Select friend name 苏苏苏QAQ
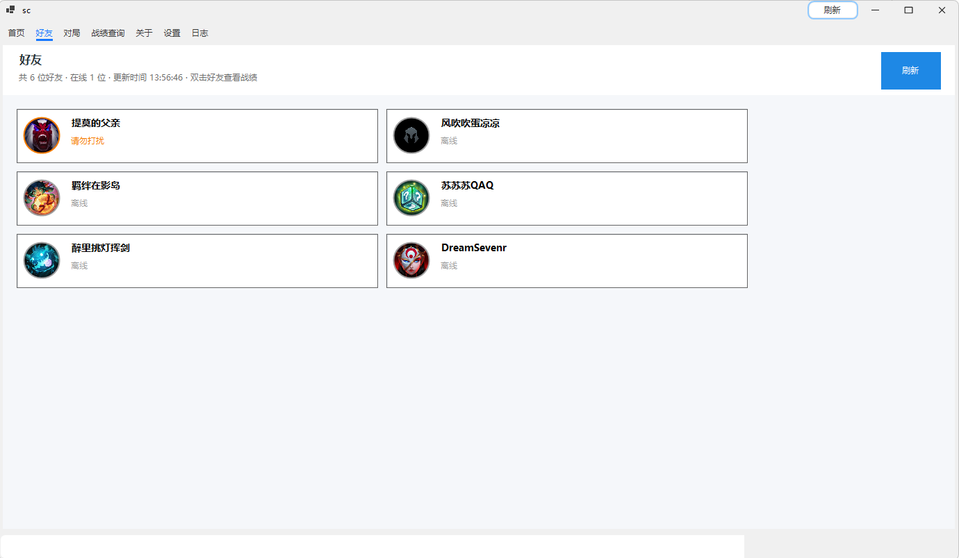Screen dimensions: 959x558 pos(467,185)
